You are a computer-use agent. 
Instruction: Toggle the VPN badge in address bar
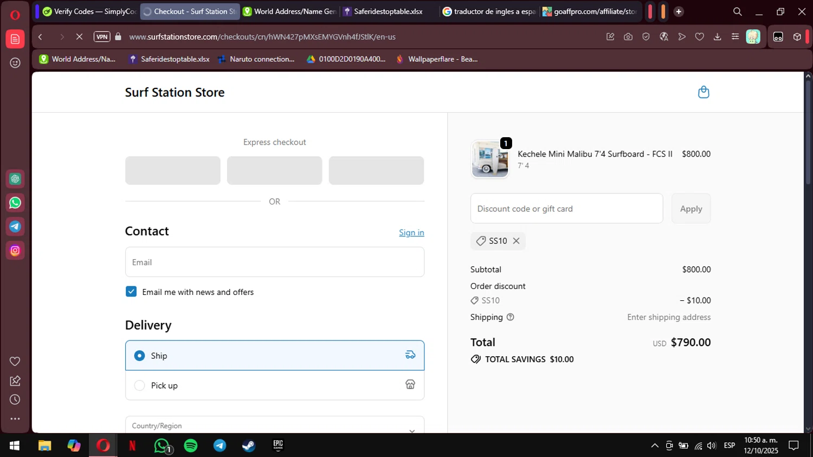click(102, 37)
